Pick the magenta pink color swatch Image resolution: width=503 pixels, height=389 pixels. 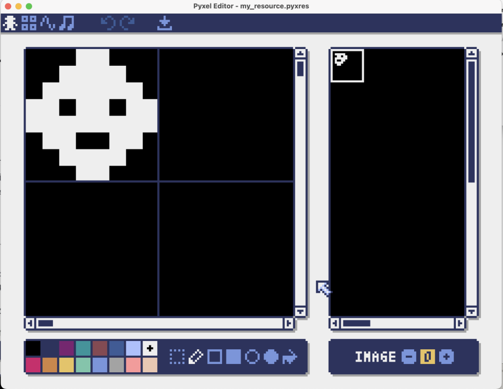tap(33, 365)
